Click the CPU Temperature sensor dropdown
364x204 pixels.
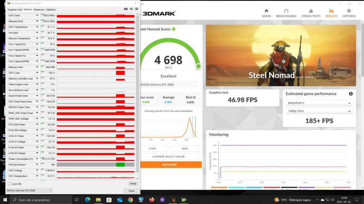[37, 176]
